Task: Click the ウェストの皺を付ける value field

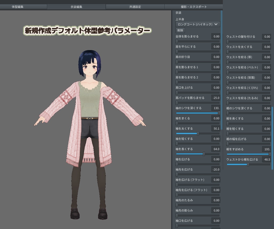Action: pyautogui.click(x=267, y=37)
